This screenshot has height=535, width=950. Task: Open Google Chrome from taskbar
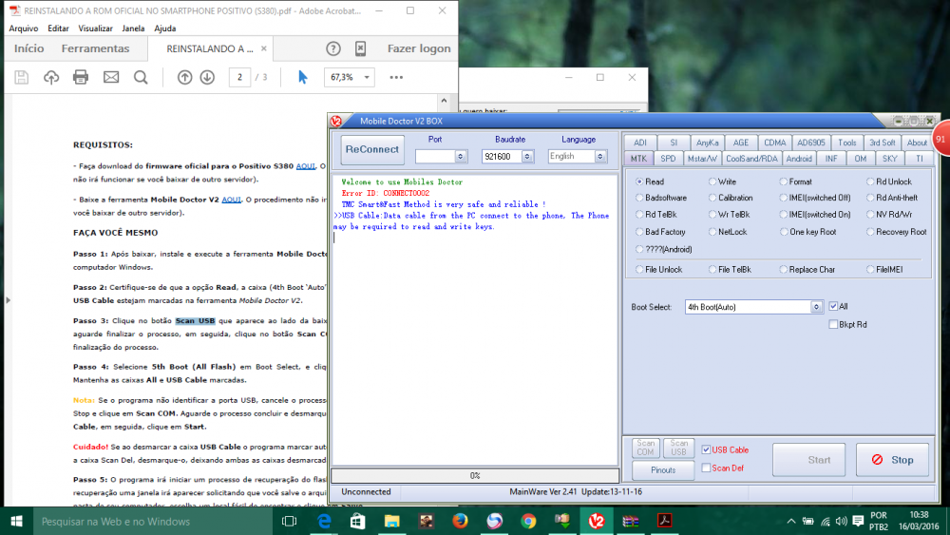pos(528,521)
